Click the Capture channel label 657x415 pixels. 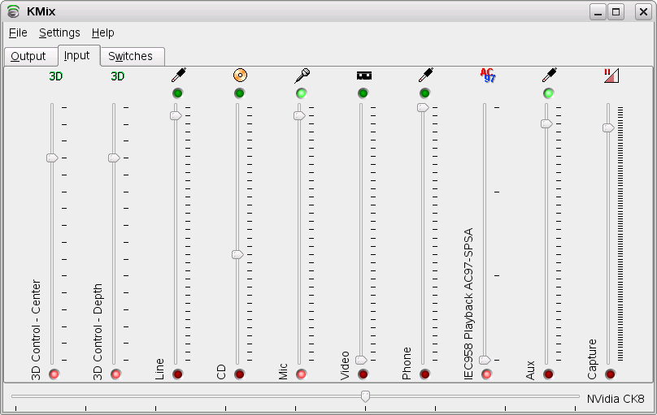pyautogui.click(x=592, y=359)
